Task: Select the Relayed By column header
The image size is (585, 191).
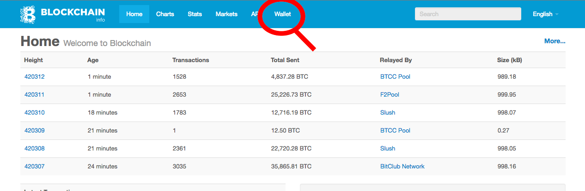Action: click(x=396, y=60)
